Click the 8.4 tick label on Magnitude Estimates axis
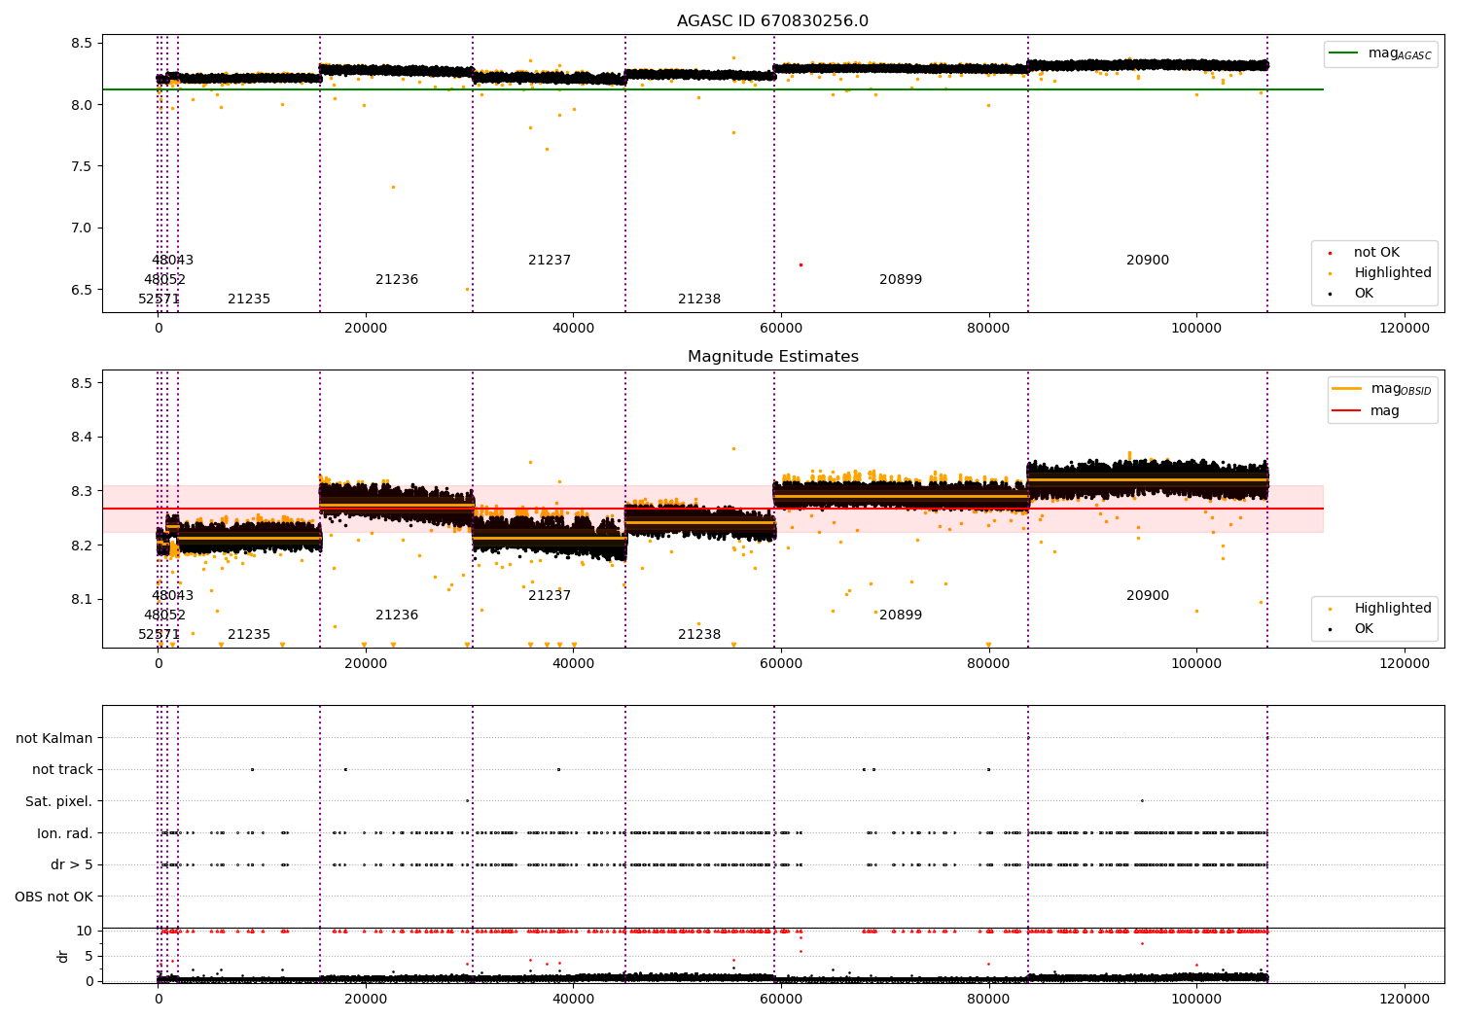 [80, 438]
